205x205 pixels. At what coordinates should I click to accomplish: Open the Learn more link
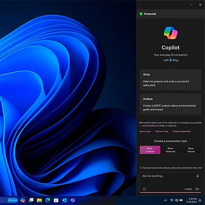point(145,131)
